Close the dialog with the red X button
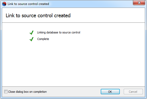Screen dimensions: 147x99 point(139,3)
